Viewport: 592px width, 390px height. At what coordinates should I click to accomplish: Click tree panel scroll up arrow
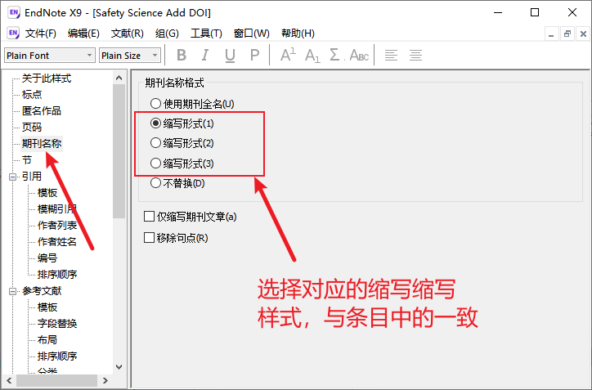click(119, 78)
